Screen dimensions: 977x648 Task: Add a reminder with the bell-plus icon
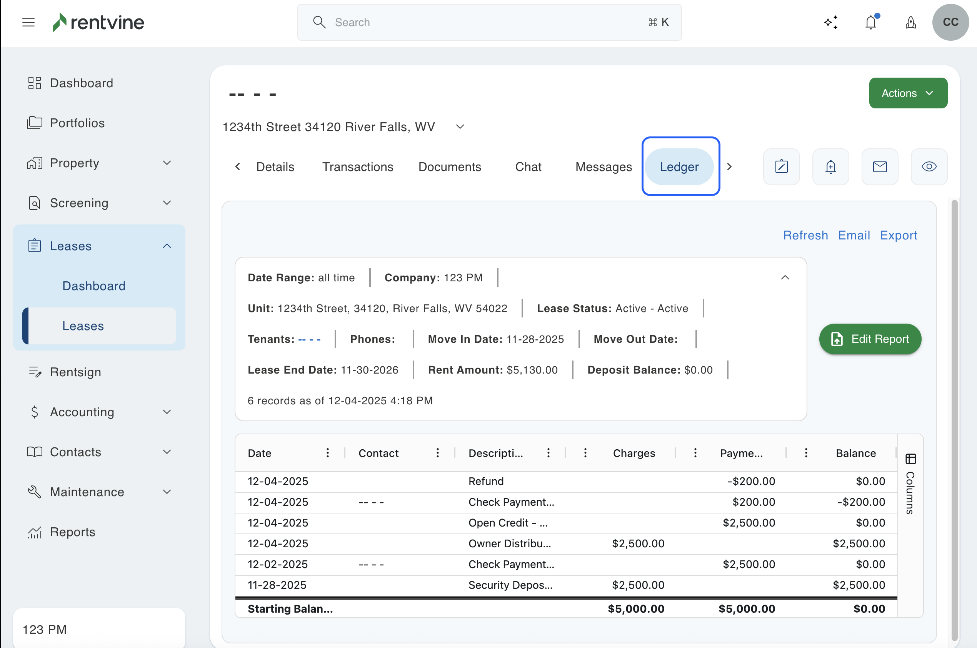pyautogui.click(x=830, y=166)
